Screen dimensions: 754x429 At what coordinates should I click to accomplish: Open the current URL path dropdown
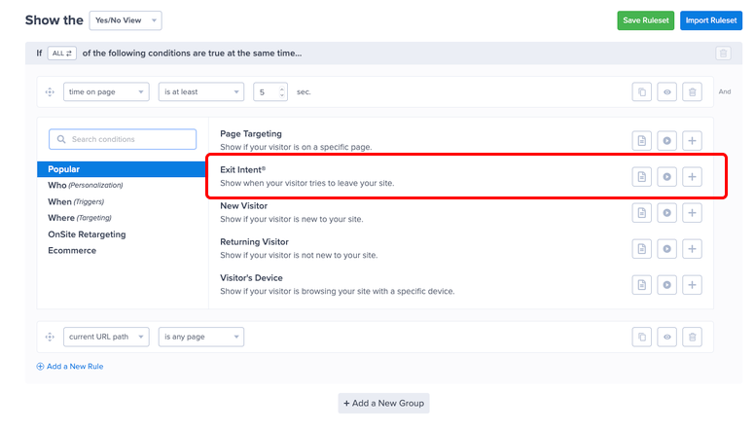click(106, 337)
